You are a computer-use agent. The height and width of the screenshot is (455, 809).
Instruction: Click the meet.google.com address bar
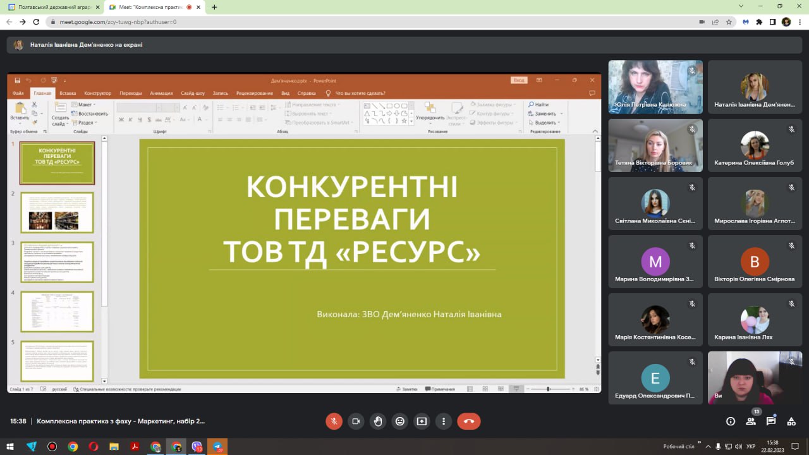(373, 21)
